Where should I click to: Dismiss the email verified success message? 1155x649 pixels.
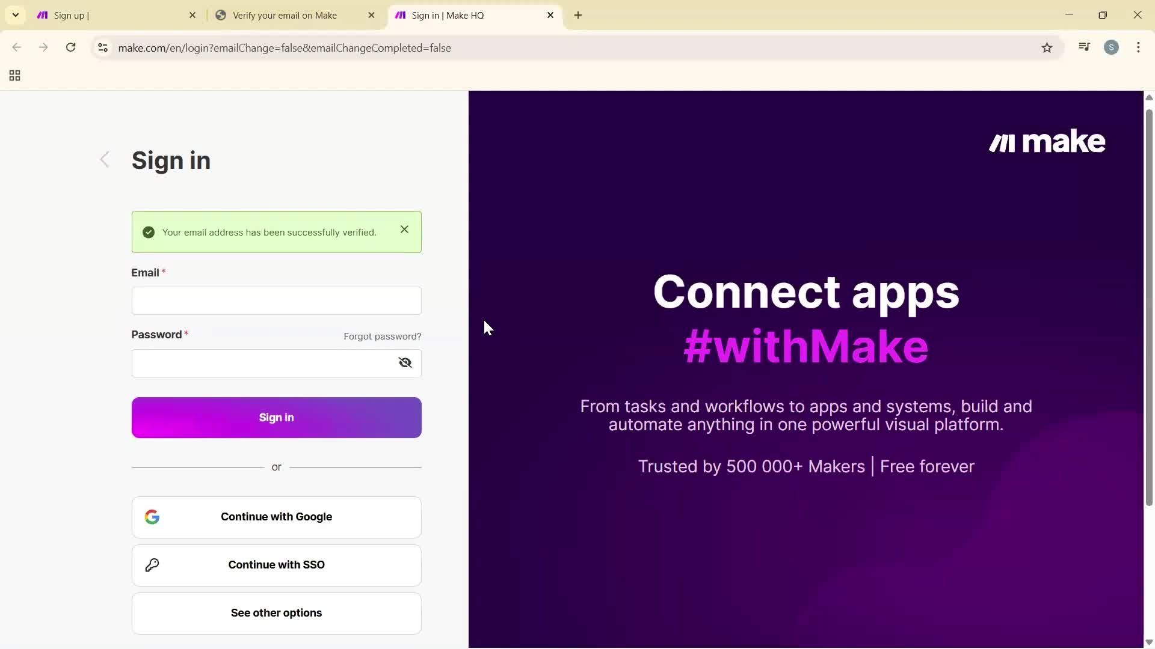404,230
